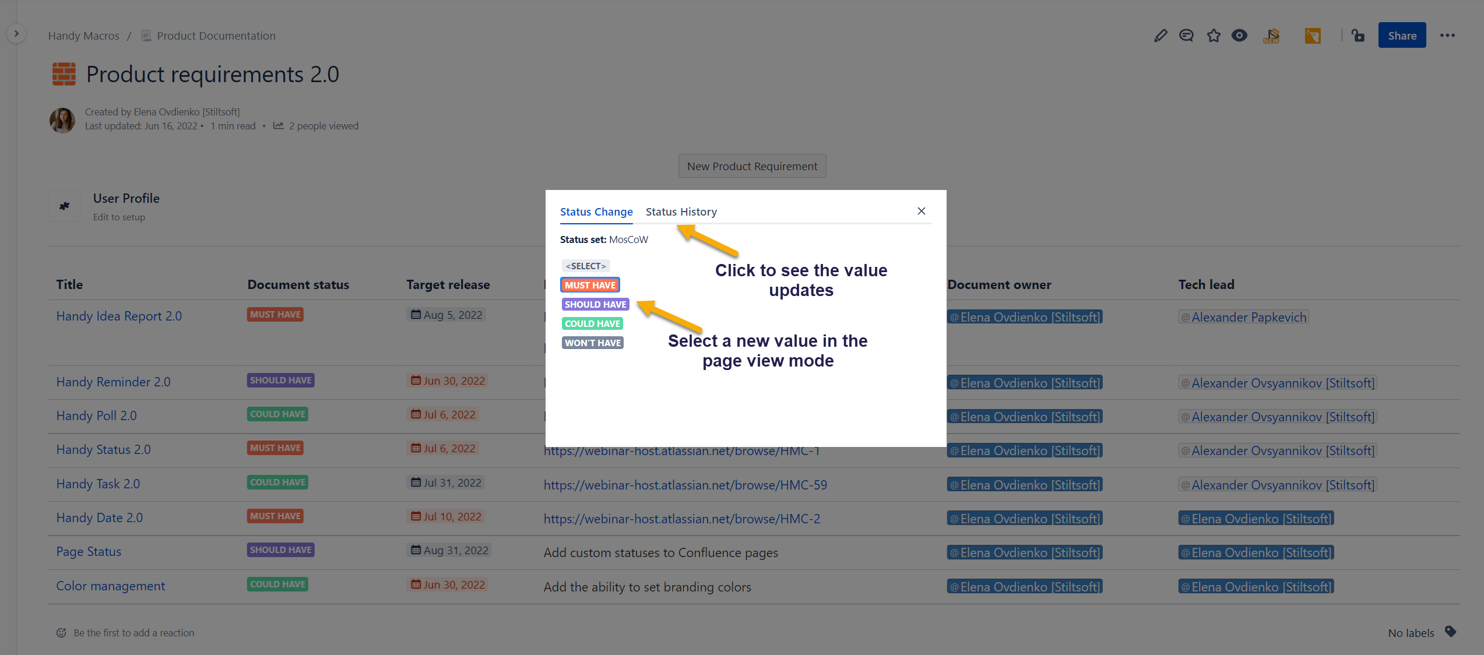Open the NEW features announcement icon
Image resolution: width=1484 pixels, height=655 pixels.
point(1272,35)
